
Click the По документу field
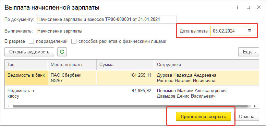point(106,19)
